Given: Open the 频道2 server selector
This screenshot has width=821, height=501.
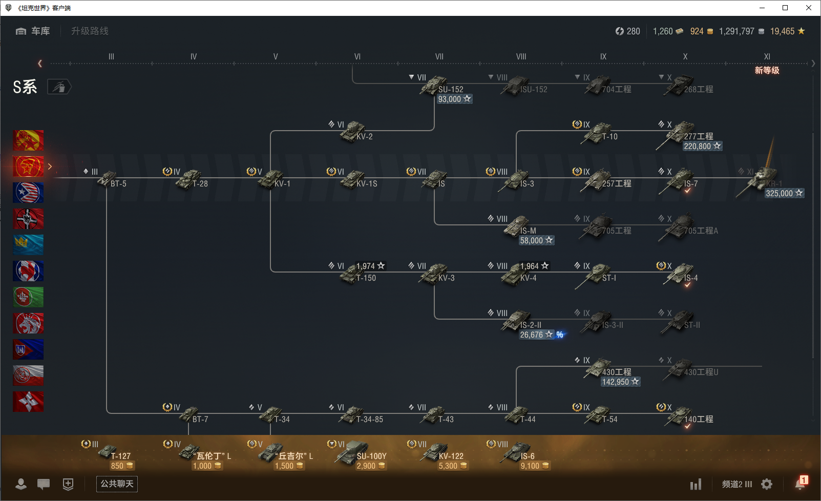Looking at the screenshot, I should pyautogui.click(x=737, y=484).
